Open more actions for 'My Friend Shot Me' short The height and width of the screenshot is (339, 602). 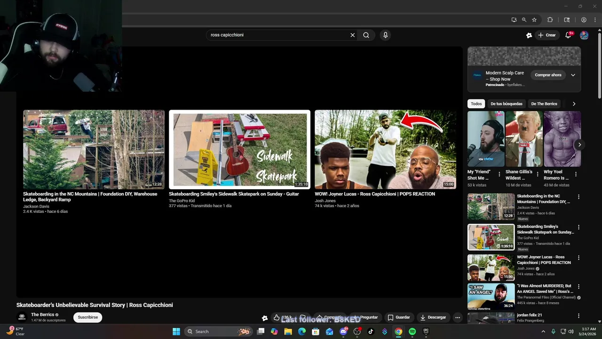click(x=499, y=175)
